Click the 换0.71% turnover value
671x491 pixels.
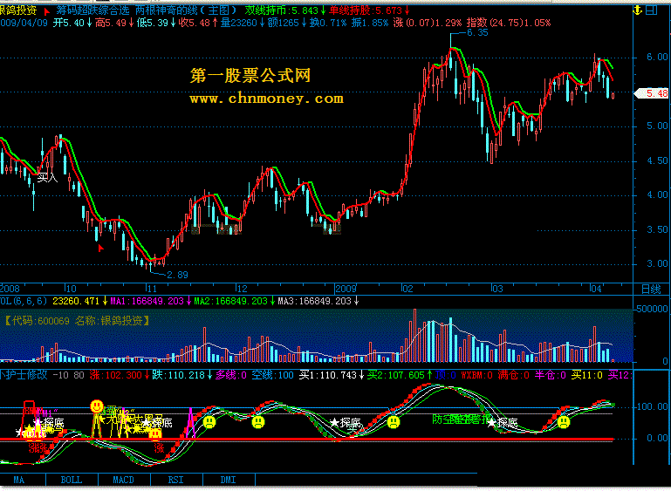(327, 23)
